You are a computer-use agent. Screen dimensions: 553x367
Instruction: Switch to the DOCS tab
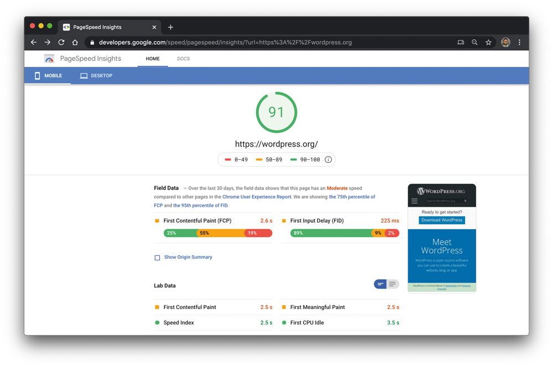click(x=183, y=58)
